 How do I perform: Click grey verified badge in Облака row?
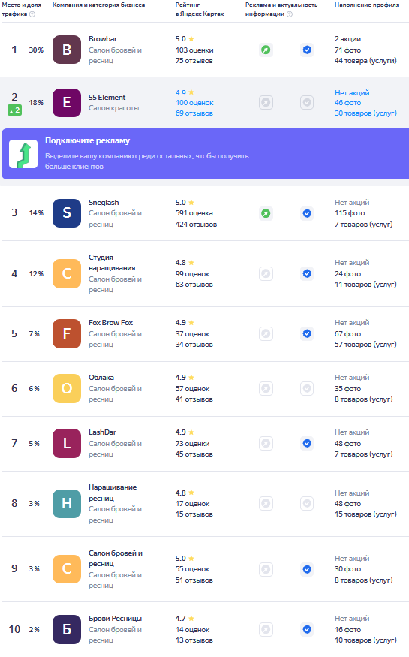307,389
